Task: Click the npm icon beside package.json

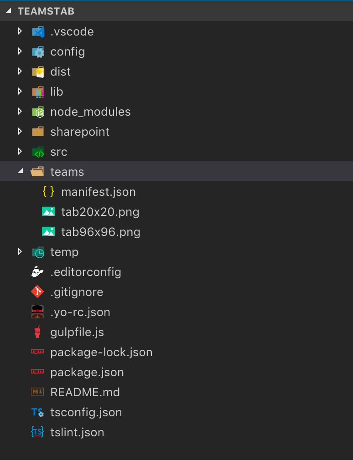Action: click(x=37, y=372)
